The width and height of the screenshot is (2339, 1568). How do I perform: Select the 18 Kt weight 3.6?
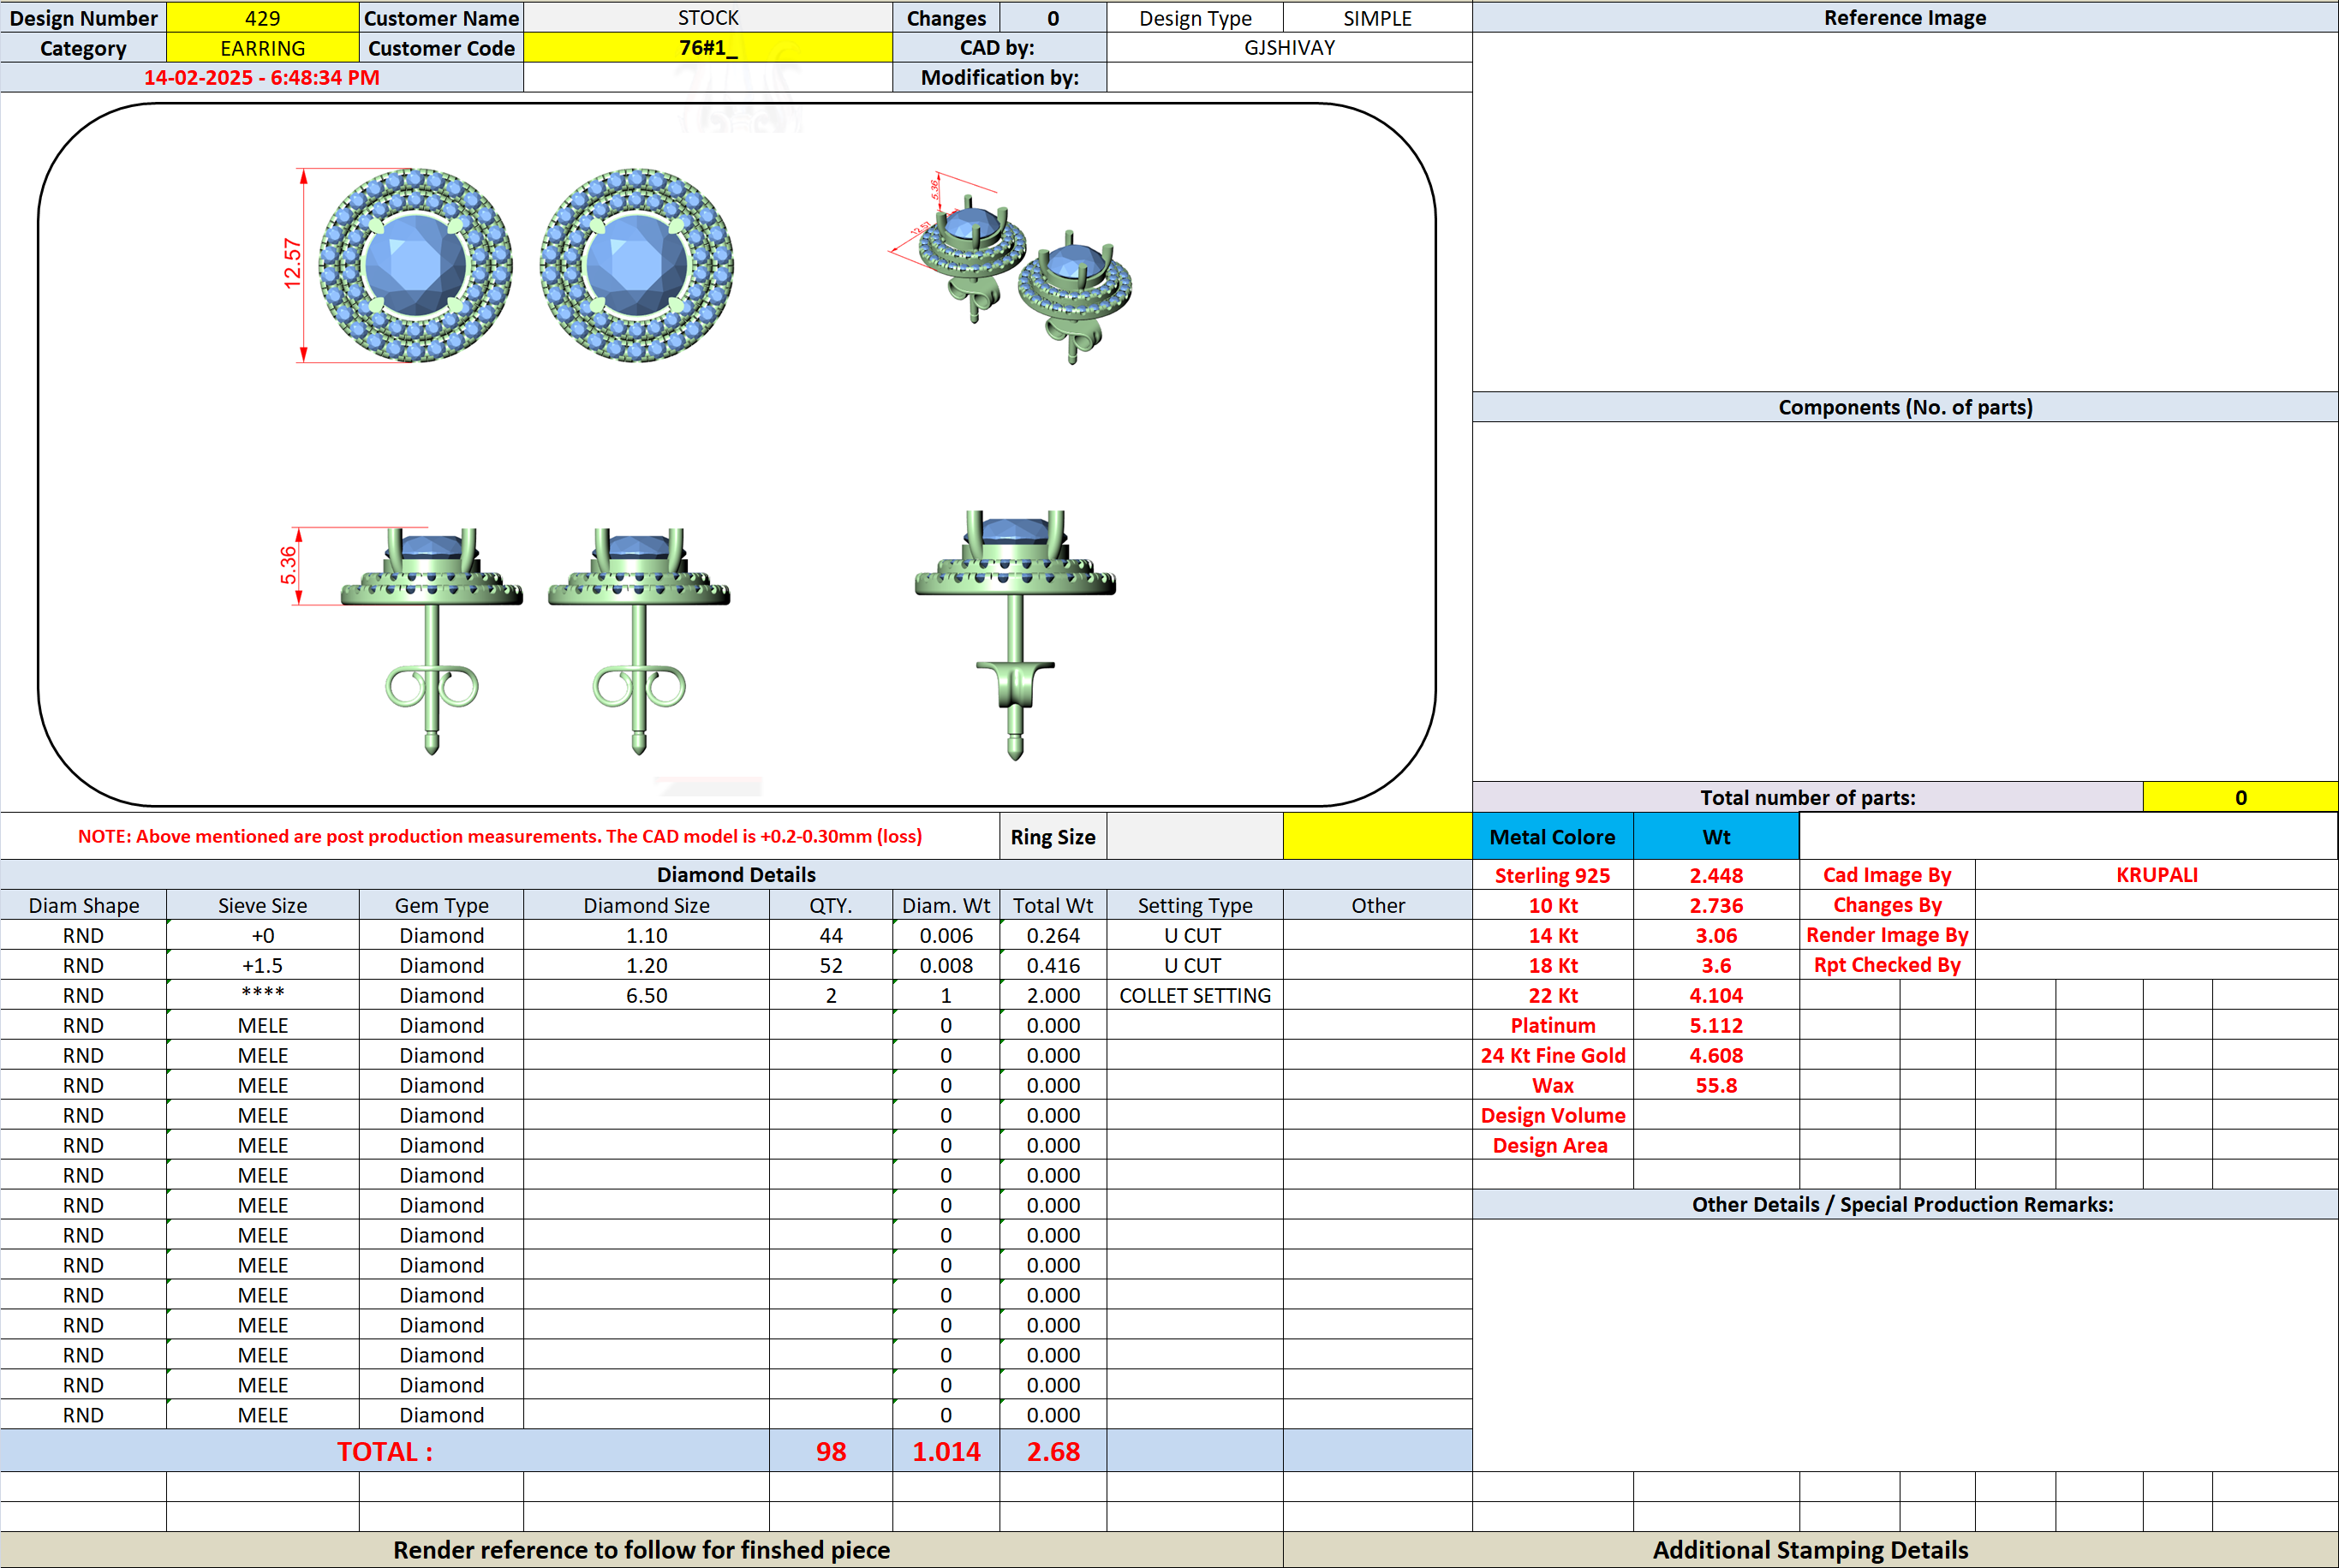tap(1716, 965)
